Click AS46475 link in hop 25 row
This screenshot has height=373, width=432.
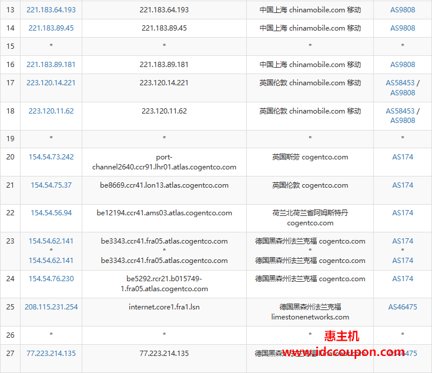[403, 307]
